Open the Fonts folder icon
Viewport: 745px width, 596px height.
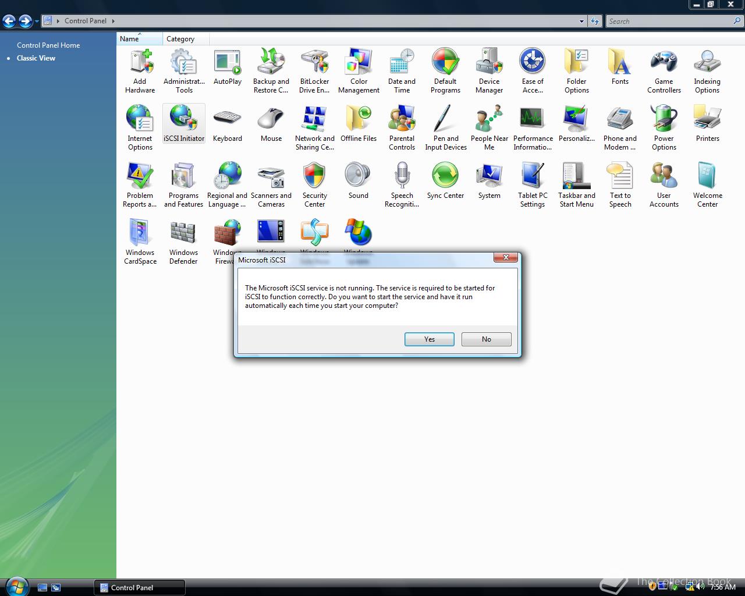tap(620, 67)
